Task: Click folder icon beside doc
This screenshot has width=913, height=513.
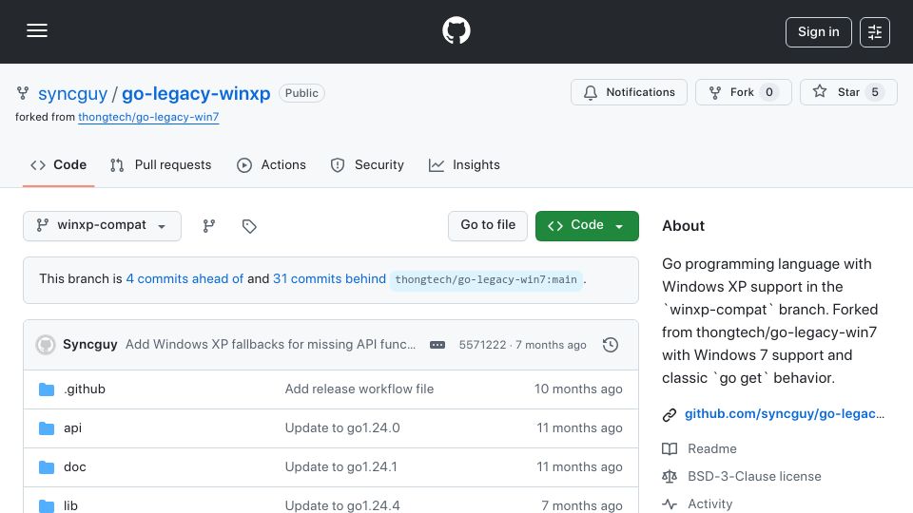Action: (47, 467)
